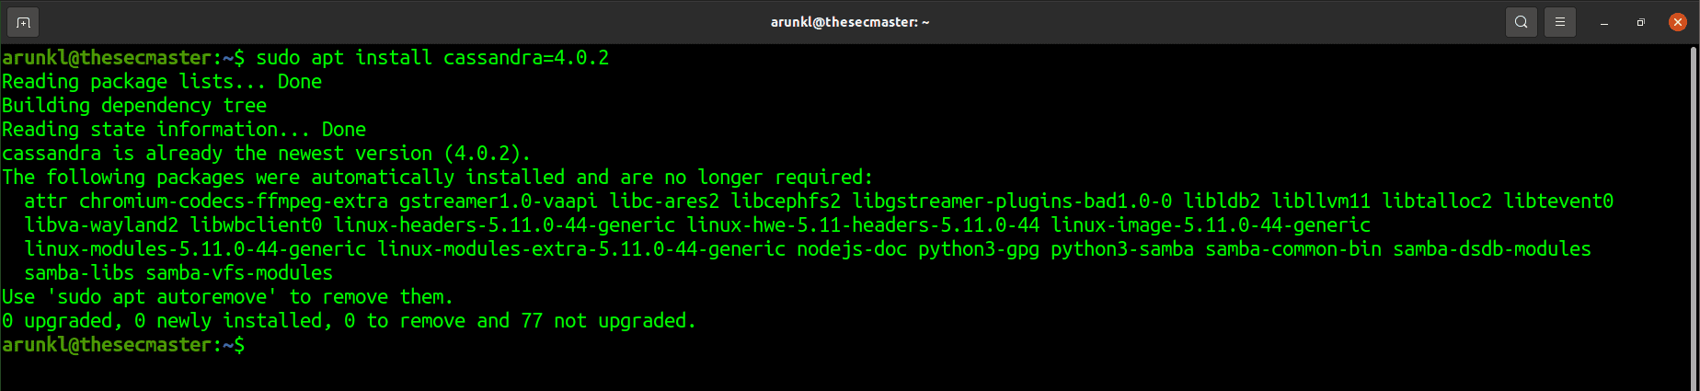1700x391 pixels.
Task: Minimize the terminal window
Action: click(x=1604, y=22)
